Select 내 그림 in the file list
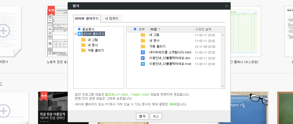The width and height of the screenshot is (293, 124). tap(154, 35)
